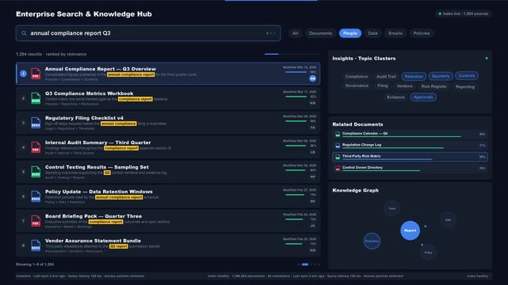Toggle the Governance topic chip
The image size is (508, 285).
[357, 85]
